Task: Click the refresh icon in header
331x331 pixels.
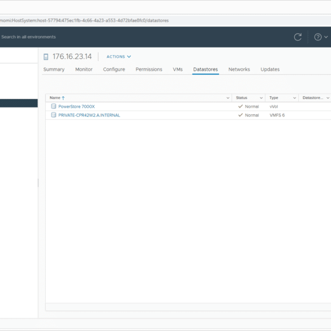Action: pos(298,37)
